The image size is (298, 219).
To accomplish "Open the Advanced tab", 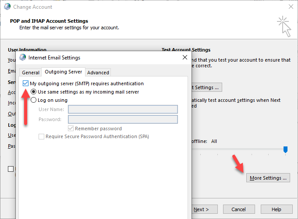I will click(x=98, y=73).
